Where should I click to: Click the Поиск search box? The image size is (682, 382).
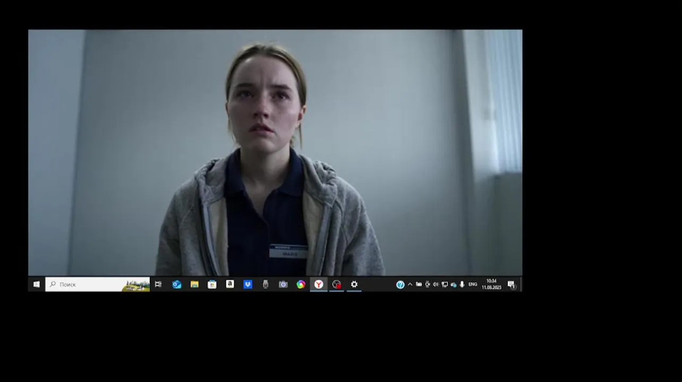click(98, 284)
